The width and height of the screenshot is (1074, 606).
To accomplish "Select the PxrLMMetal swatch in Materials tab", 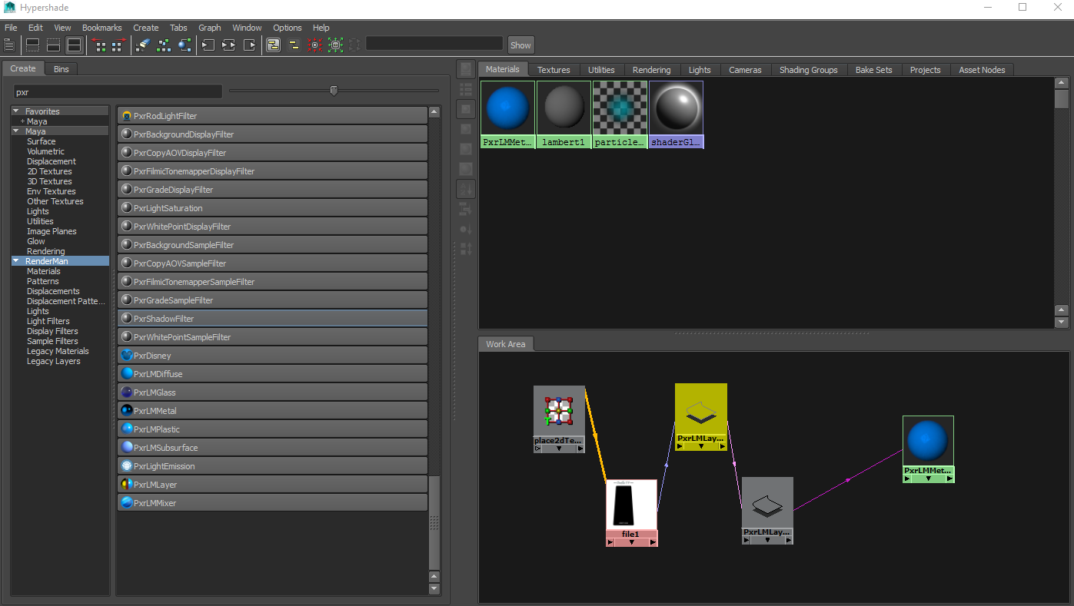I will [x=508, y=114].
